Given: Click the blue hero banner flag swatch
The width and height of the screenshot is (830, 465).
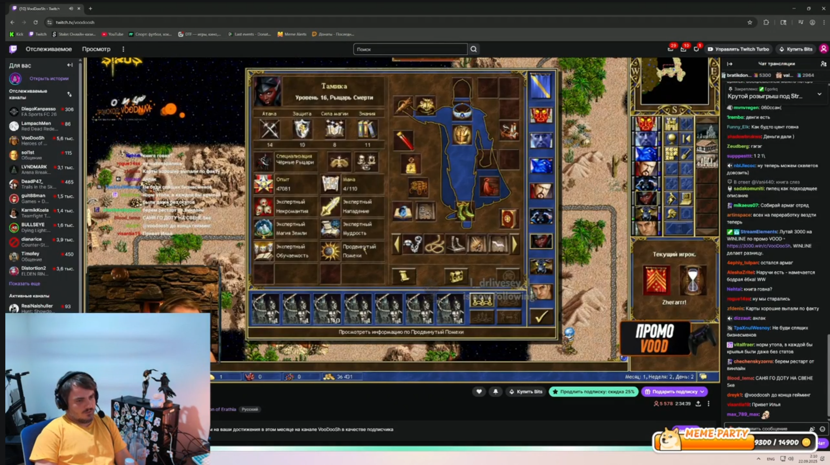Looking at the screenshot, I should [541, 86].
